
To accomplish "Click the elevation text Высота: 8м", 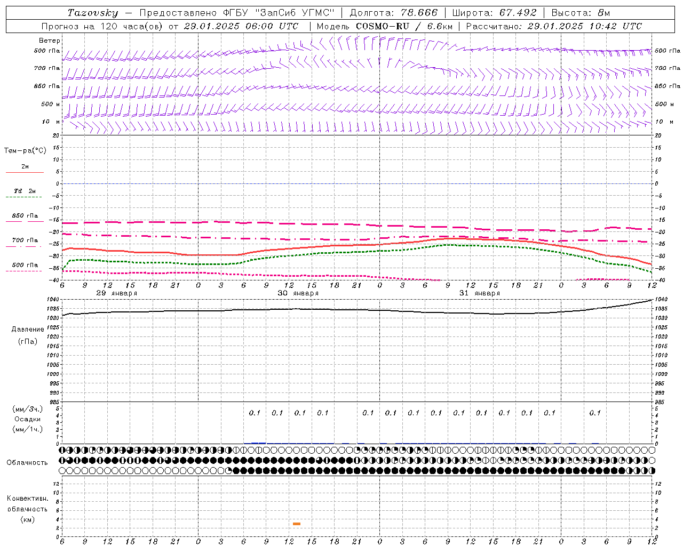I will [x=581, y=13].
